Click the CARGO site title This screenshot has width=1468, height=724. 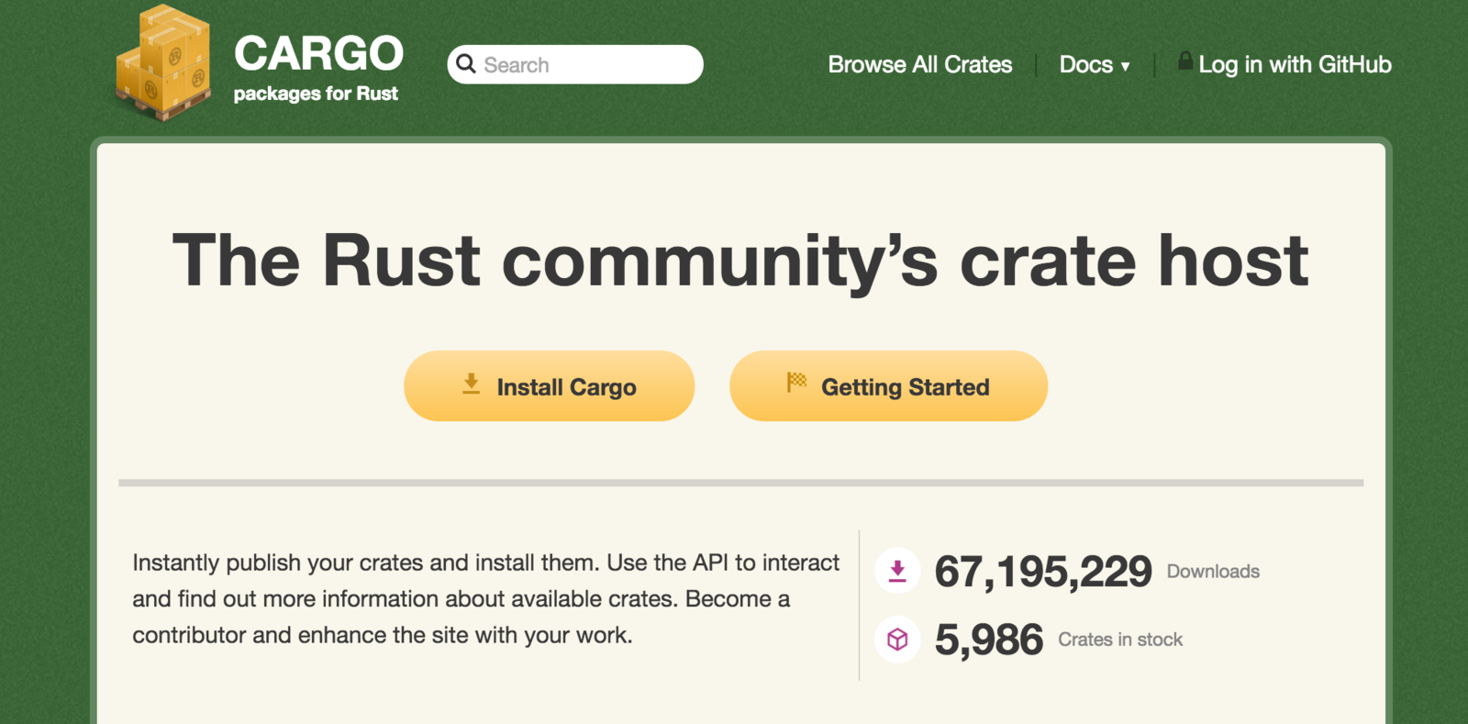tap(318, 53)
